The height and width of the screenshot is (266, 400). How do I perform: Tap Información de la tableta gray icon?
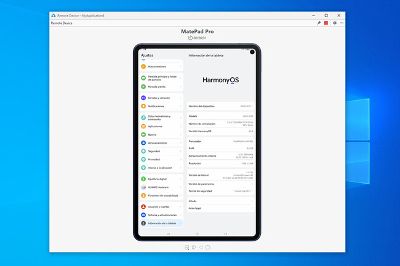[143, 223]
